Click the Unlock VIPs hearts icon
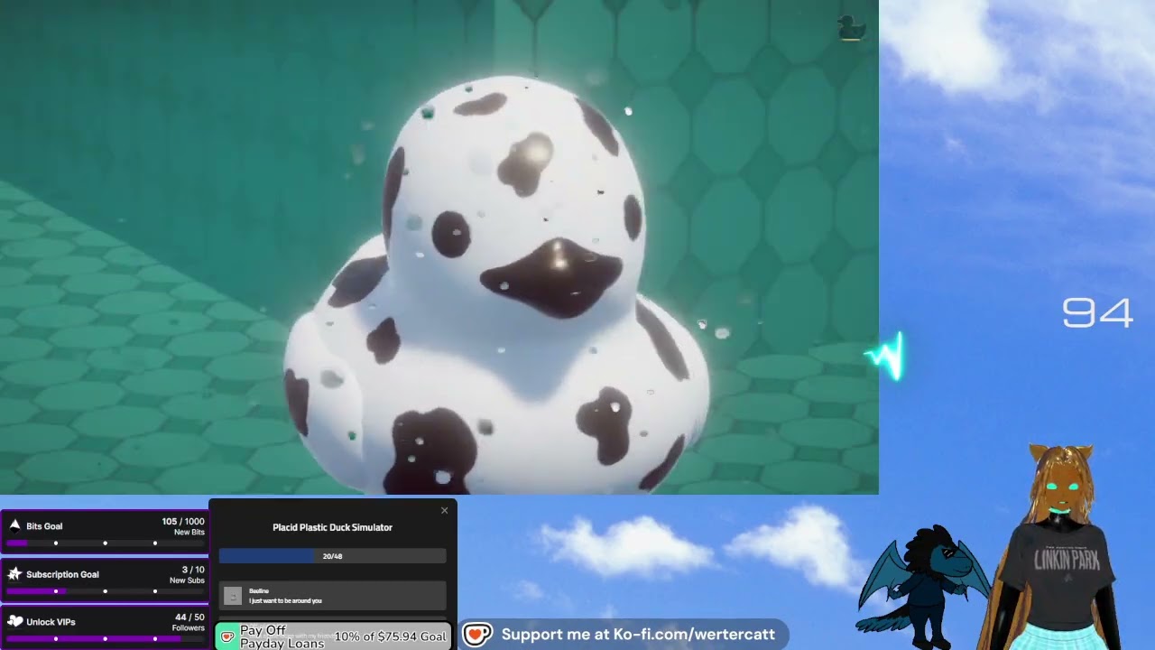The width and height of the screenshot is (1155, 650). click(14, 622)
